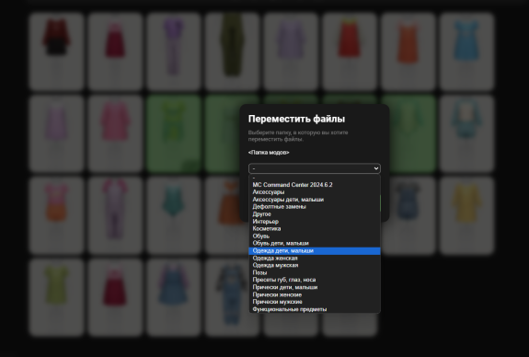Screen dimensions: 529x357
Task: Choose "Интерьер" from the list
Action: [315, 222]
